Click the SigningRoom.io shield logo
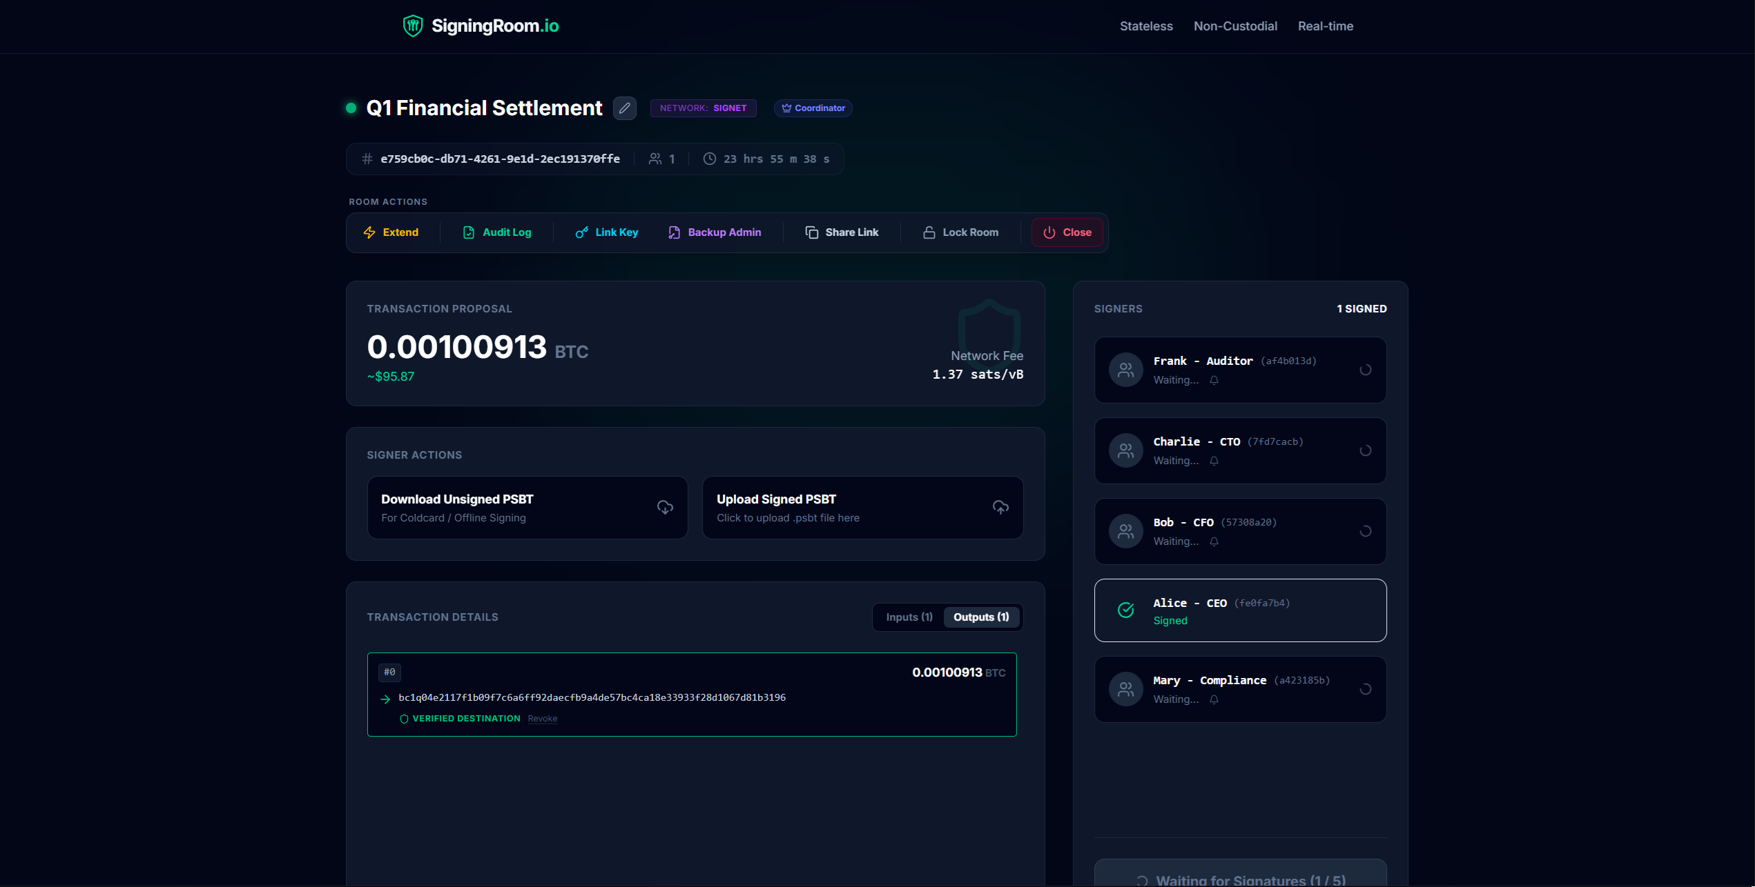 point(411,26)
